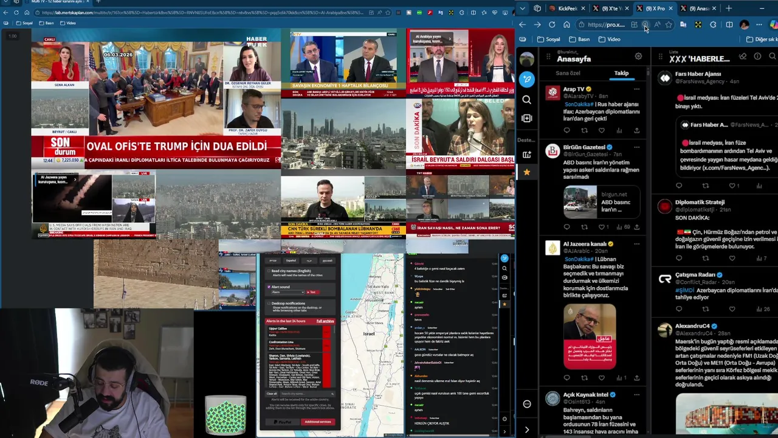Select the Sana özel tab
The height and width of the screenshot is (438, 778).
click(568, 73)
